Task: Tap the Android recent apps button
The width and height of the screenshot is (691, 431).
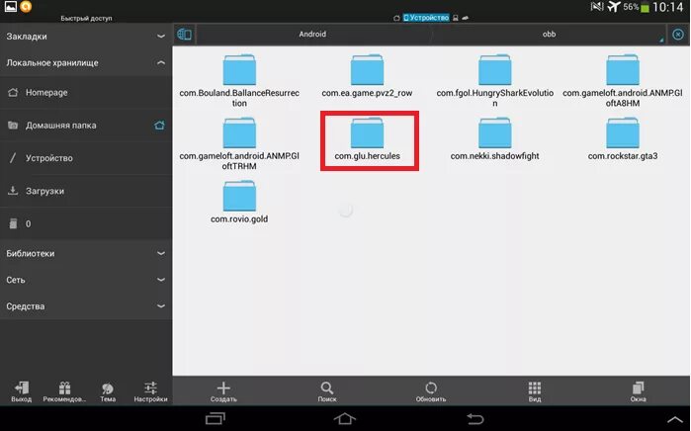Action: click(x=216, y=418)
